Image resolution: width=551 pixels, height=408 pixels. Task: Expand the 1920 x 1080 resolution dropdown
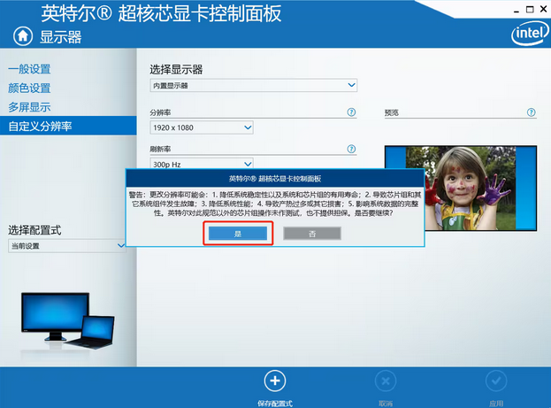(202, 127)
